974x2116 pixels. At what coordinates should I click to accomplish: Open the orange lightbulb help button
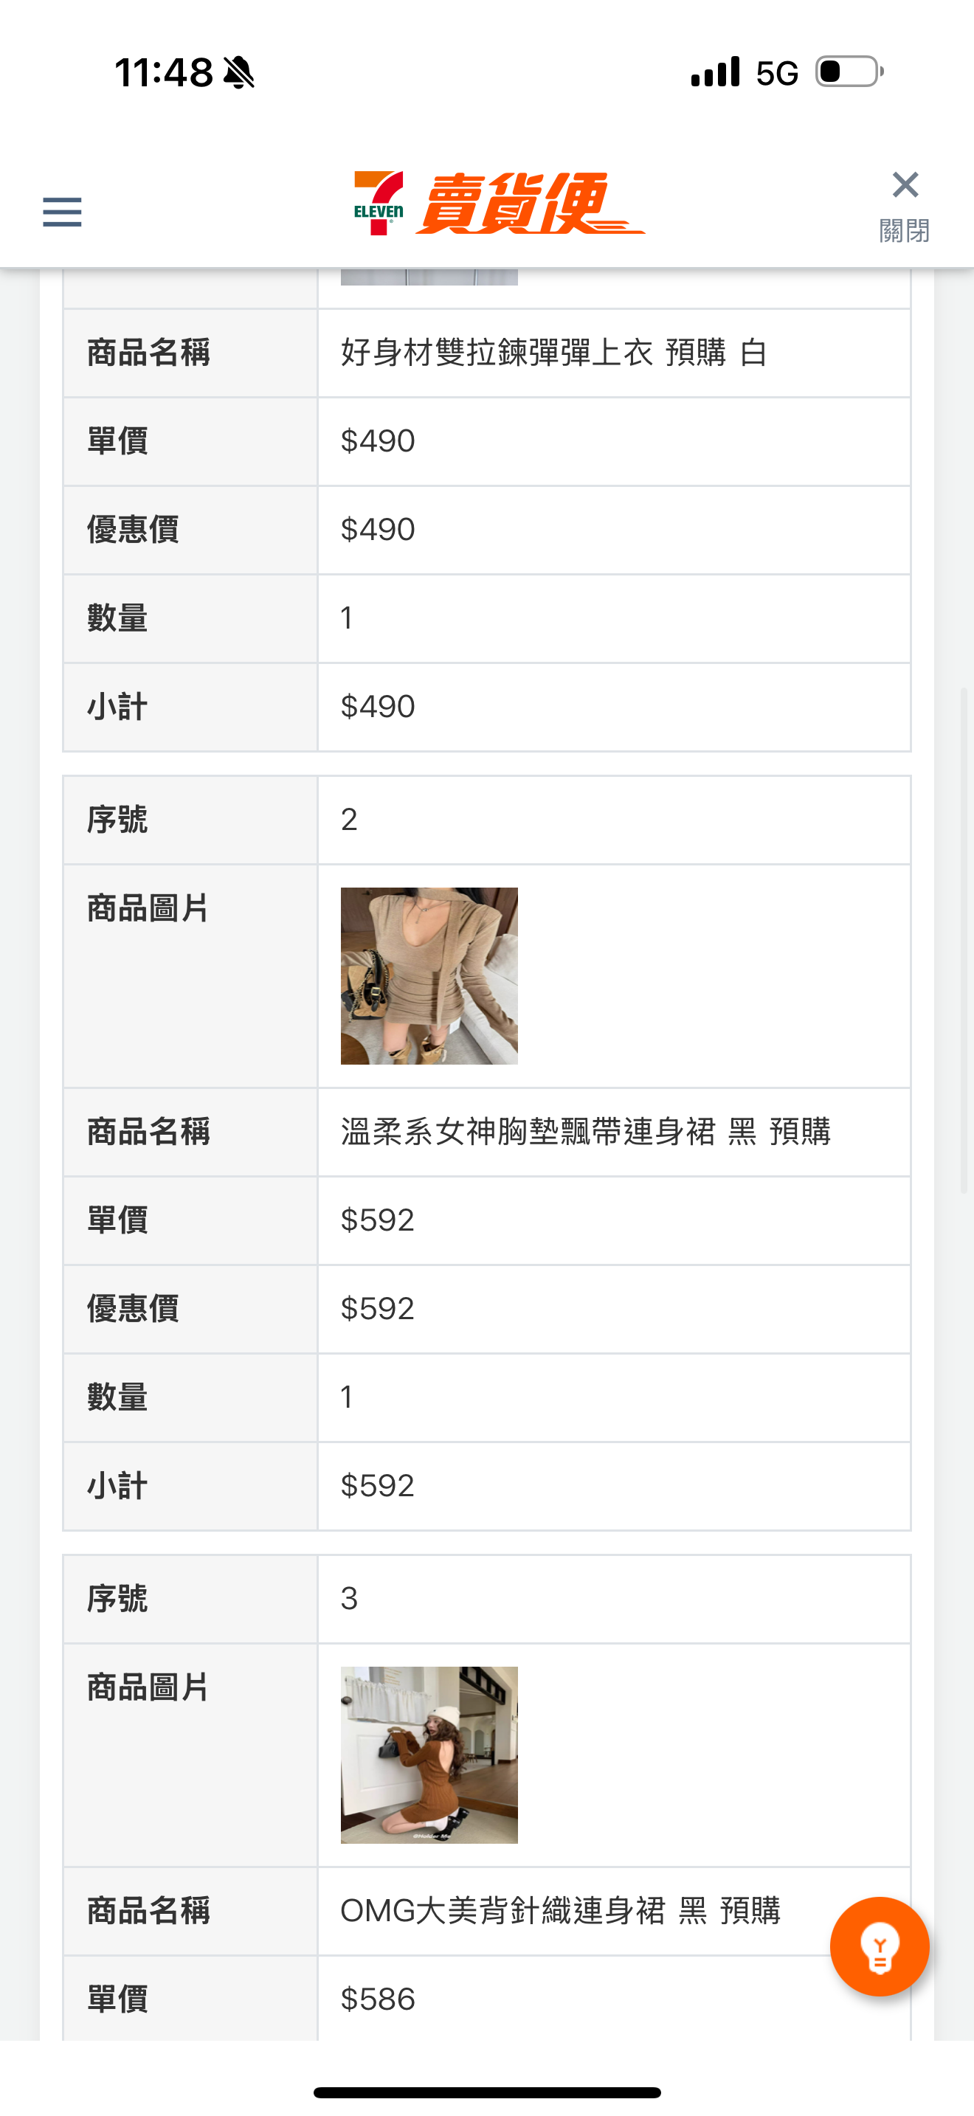tap(879, 1946)
